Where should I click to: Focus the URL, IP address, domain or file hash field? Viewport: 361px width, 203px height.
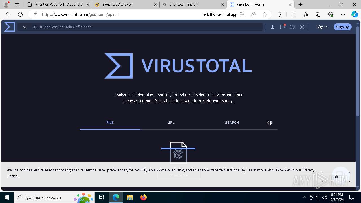click(140, 27)
